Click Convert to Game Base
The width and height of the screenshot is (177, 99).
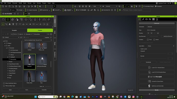click(x=157, y=81)
